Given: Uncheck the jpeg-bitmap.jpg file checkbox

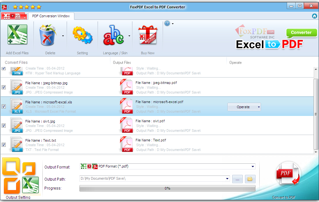Looking at the screenshot, I should coord(4,87).
